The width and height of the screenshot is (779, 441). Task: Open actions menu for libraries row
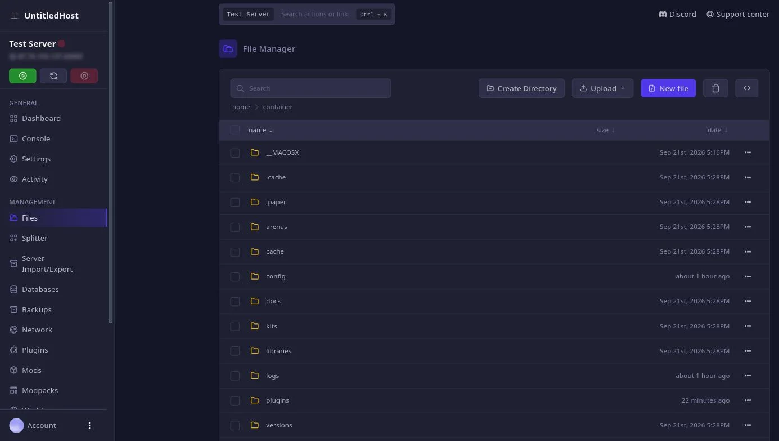click(x=748, y=351)
